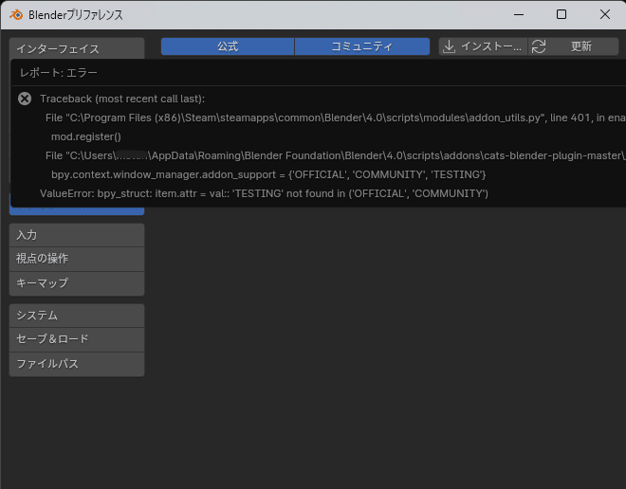Click the インストー... add-on install button
Viewport: 626px width, 489px height.
point(483,46)
